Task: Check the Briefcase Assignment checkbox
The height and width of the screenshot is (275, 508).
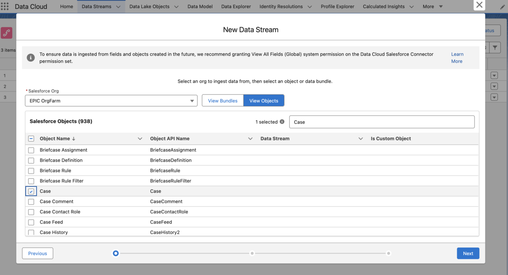Action: pos(31,150)
